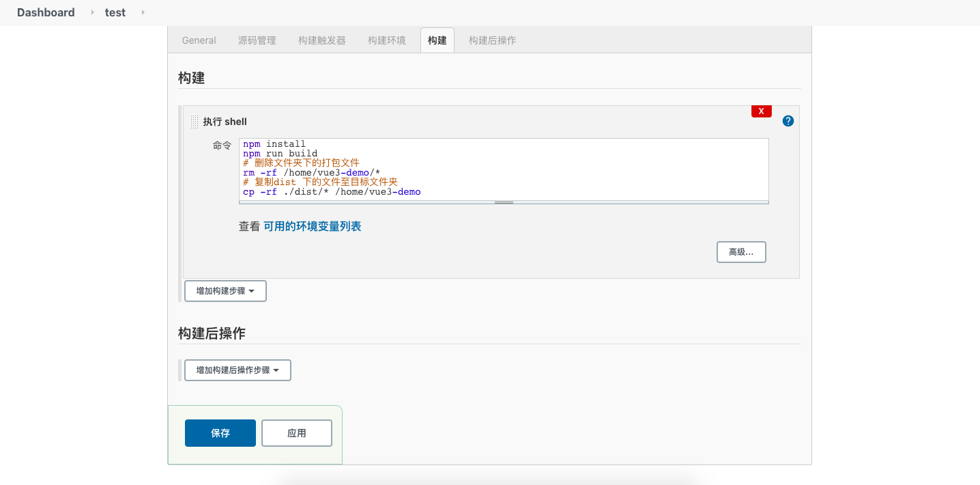Click the comment '# 删除文件夹下的打包文件'
980x485 pixels.
[x=301, y=163]
